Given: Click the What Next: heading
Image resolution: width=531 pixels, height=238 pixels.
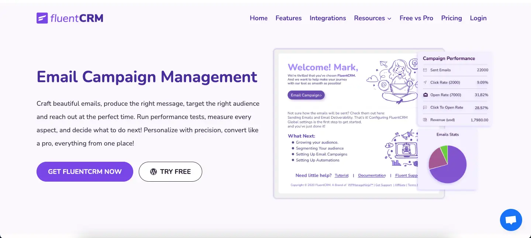Looking at the screenshot, I should 301,136.
